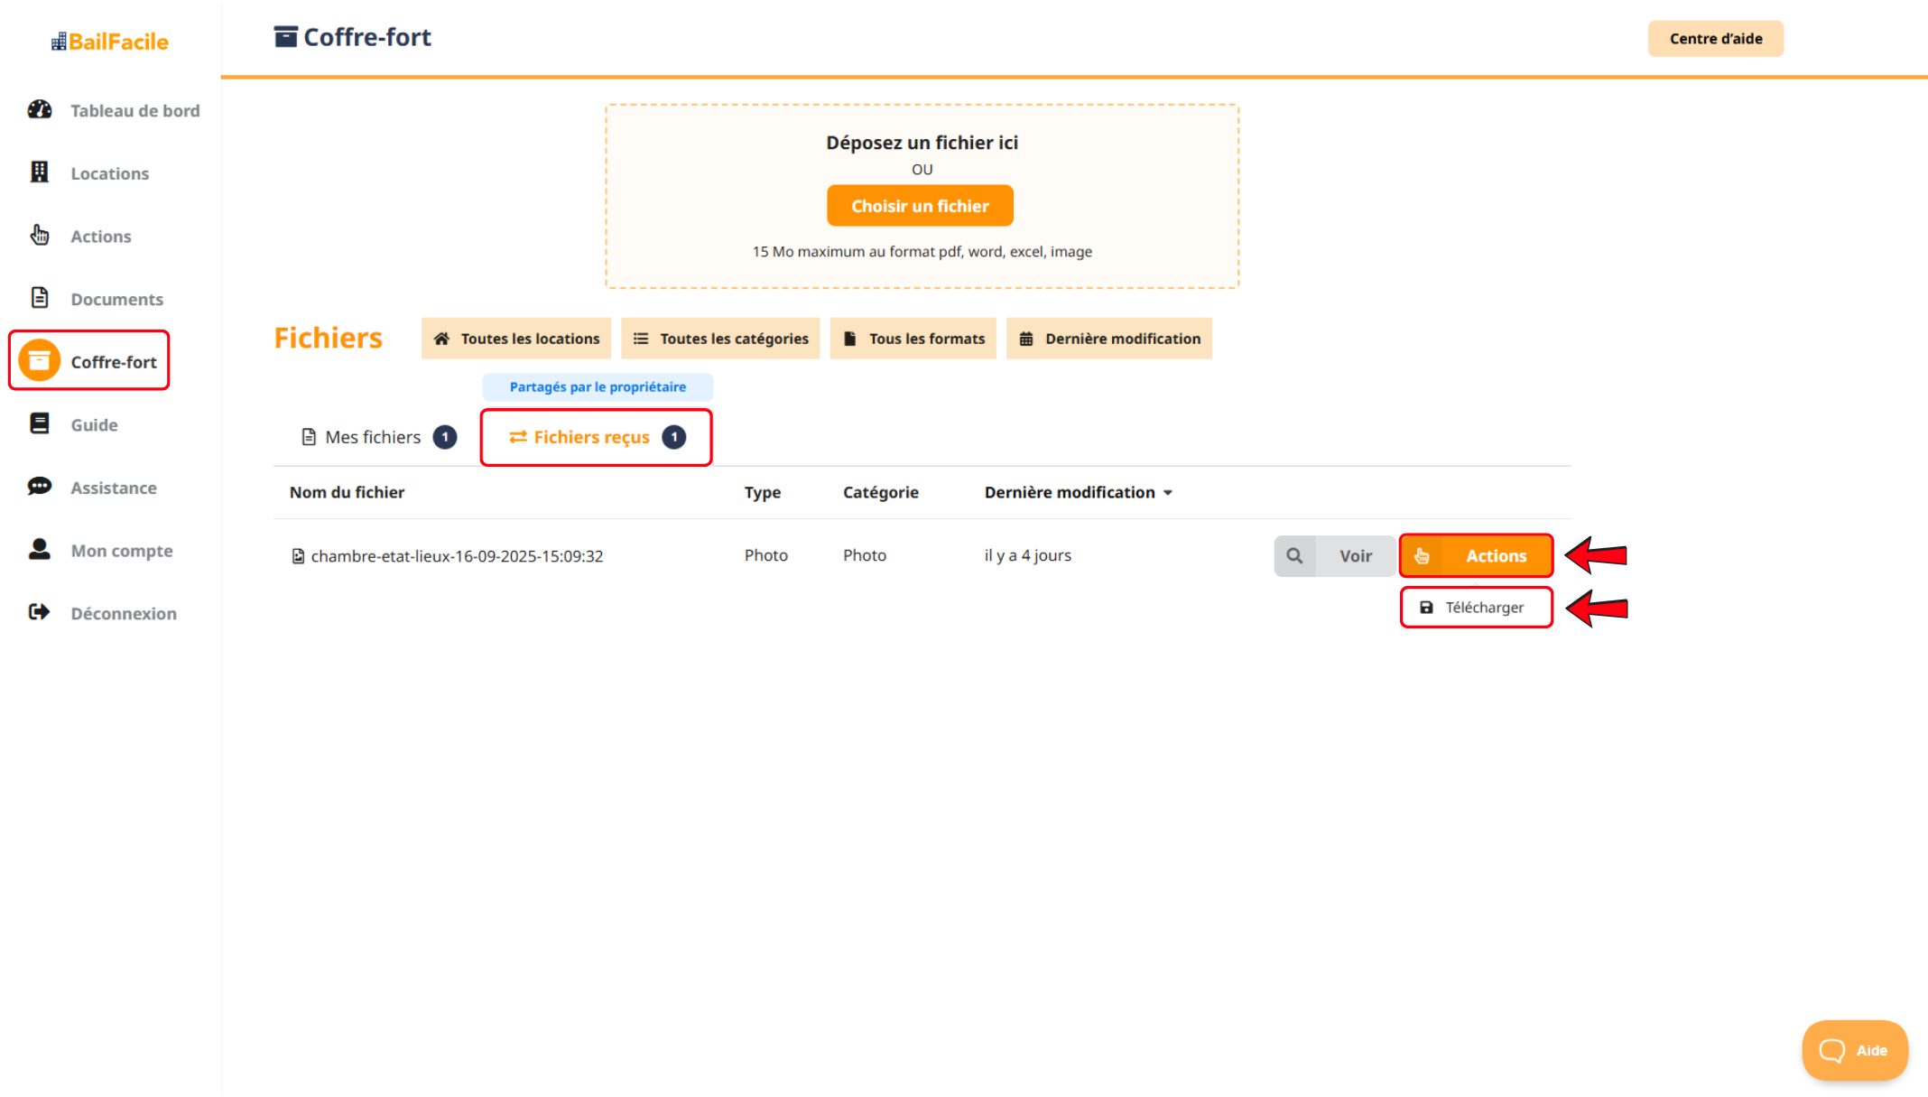Click the BailFacile logo
Image resolution: width=1928 pixels, height=1097 pixels.
110,42
